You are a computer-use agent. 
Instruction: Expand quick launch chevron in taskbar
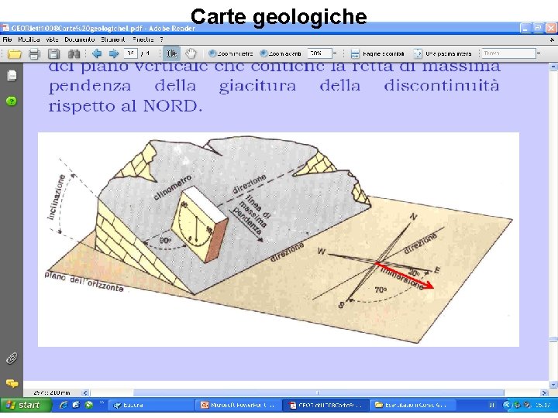(x=102, y=403)
